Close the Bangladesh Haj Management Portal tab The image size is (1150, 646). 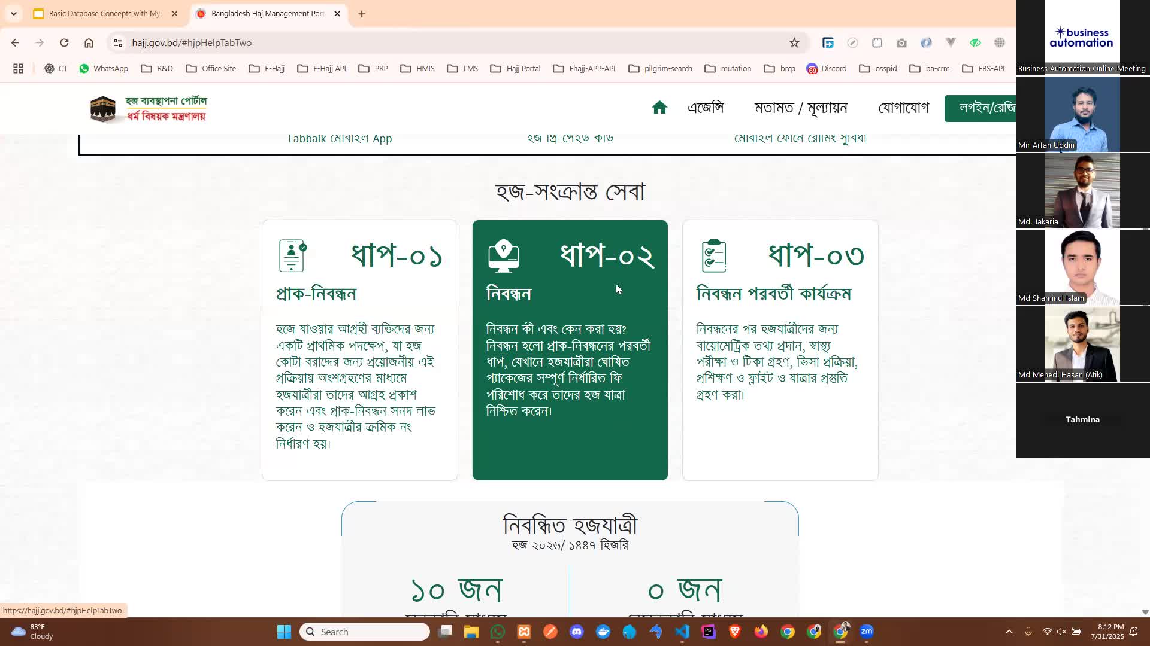click(337, 14)
